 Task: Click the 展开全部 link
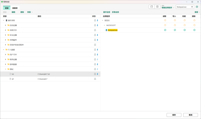point(107,12)
